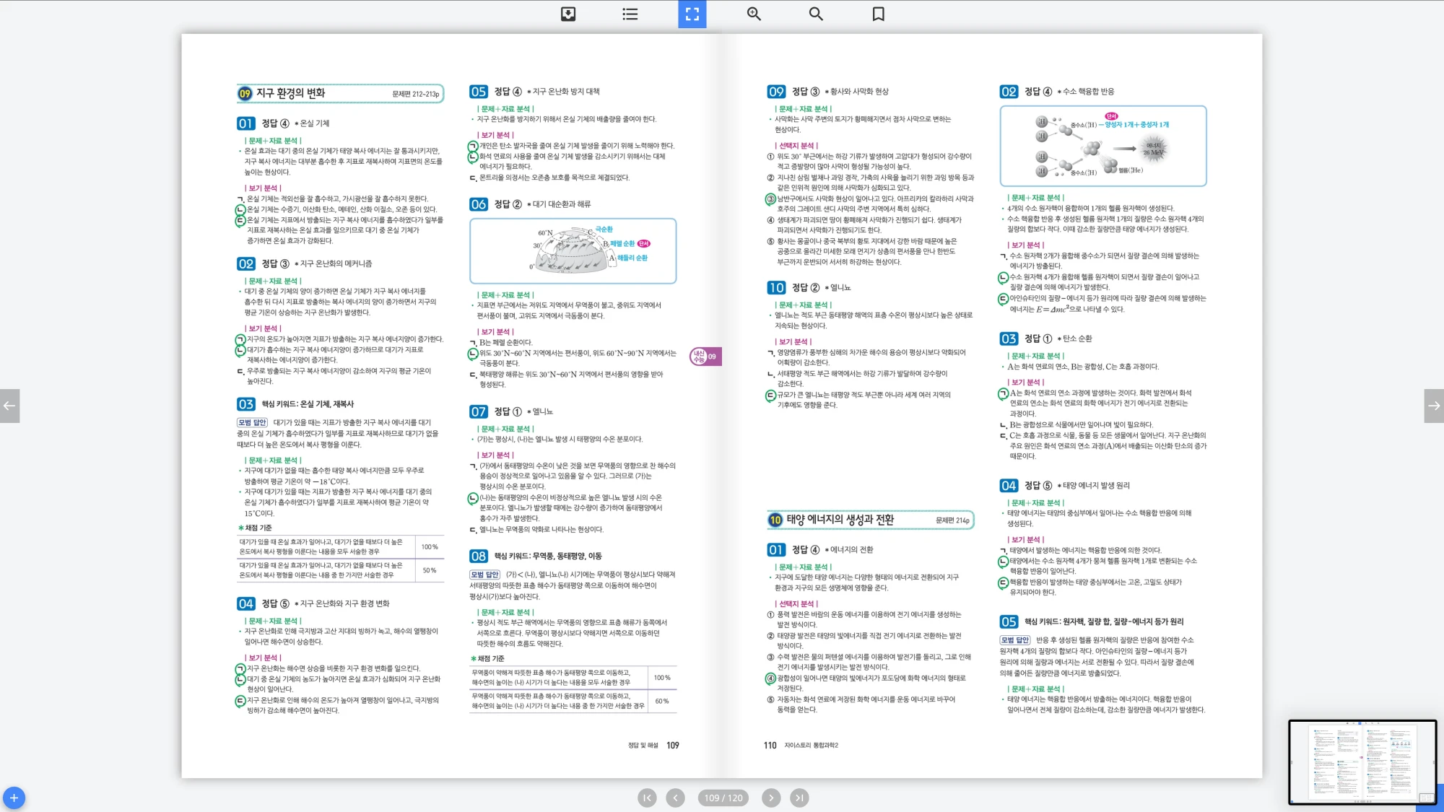The width and height of the screenshot is (1444, 812).
Task: Toggle the fullscreen view button
Action: pos(692,14)
